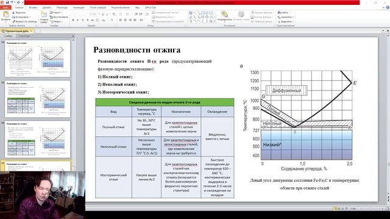Select slide thumbnail 34 in the panel

[37, 59]
